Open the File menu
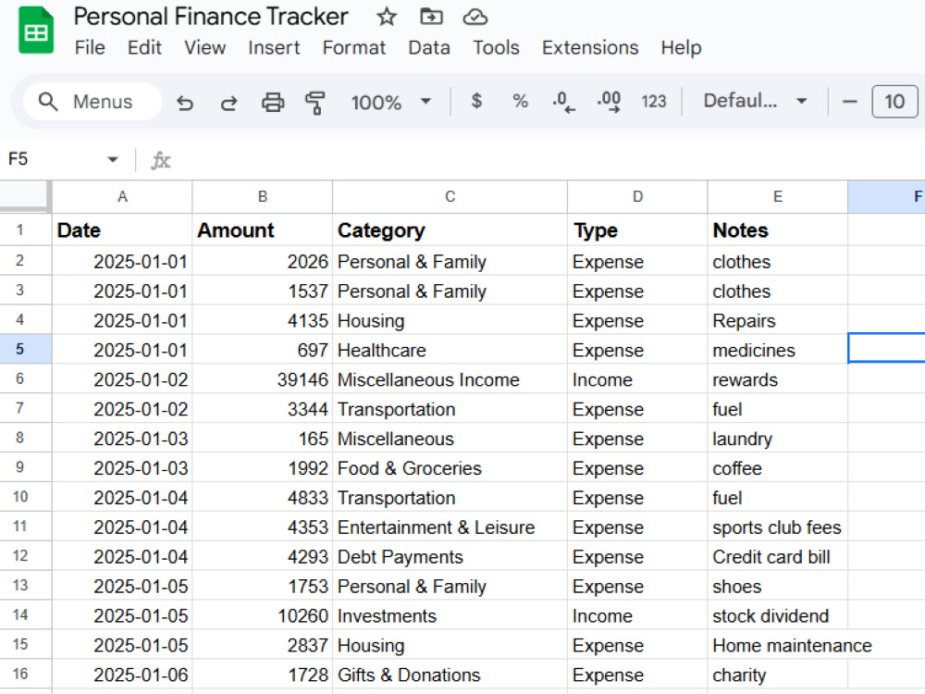925x694 pixels. (x=90, y=48)
